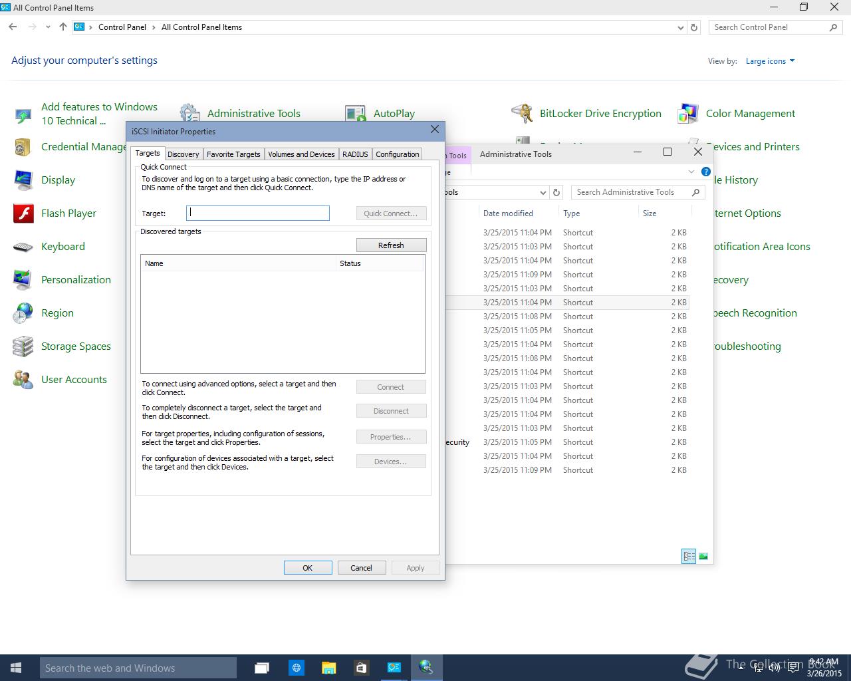Switch to Control Panel taskbar button
Image resolution: width=851 pixels, height=681 pixels.
394,668
